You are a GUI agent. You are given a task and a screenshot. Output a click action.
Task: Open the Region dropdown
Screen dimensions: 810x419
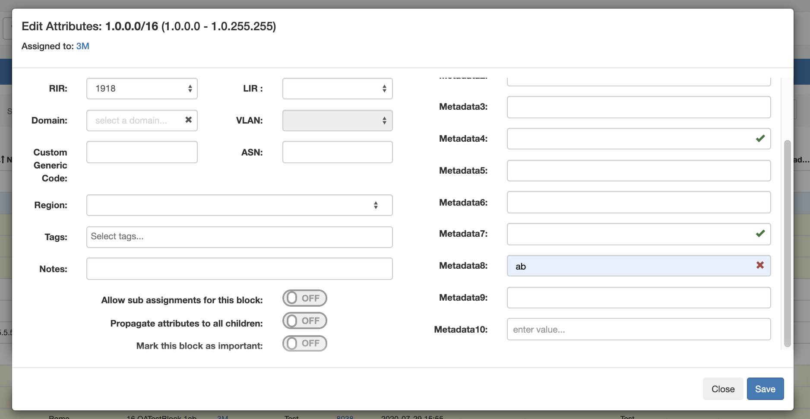239,205
